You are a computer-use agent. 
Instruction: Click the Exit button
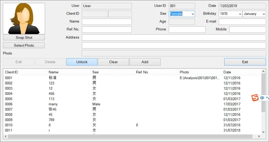pos(245,62)
